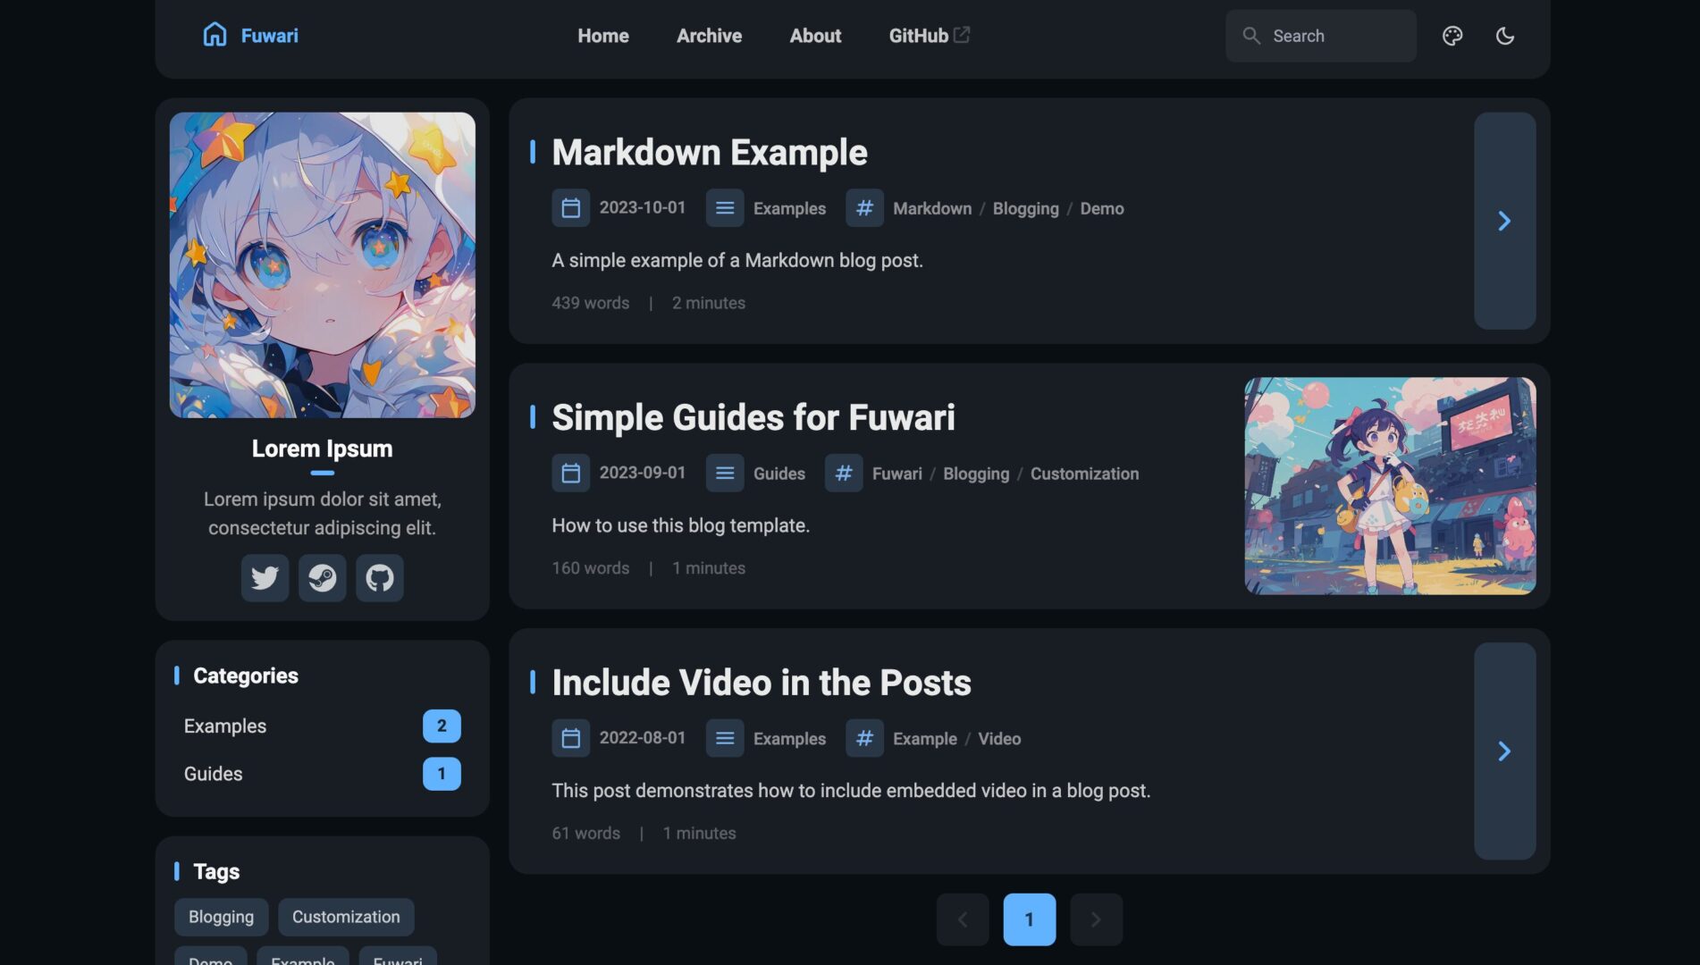Open Include Video post via its arrow button
1700x965 pixels.
click(x=1505, y=751)
